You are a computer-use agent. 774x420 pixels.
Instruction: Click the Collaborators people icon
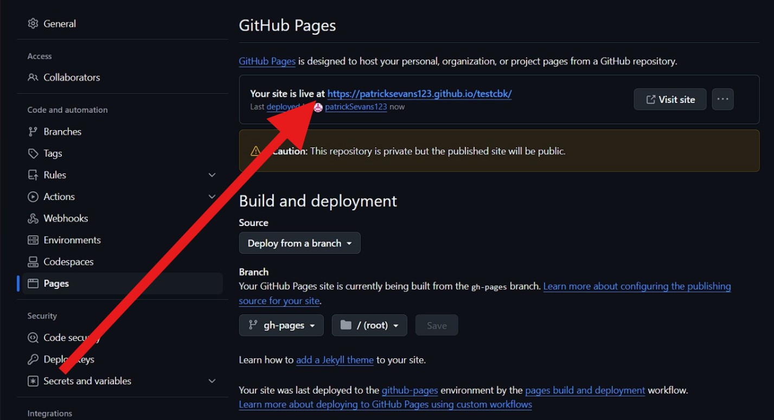point(33,77)
